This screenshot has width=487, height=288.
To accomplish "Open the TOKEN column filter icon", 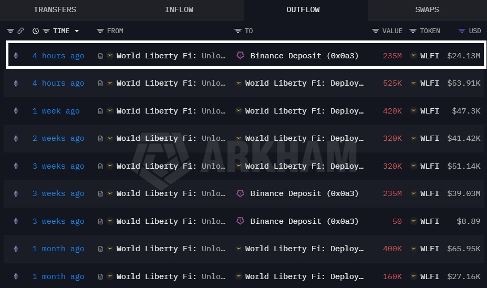I will pos(413,31).
